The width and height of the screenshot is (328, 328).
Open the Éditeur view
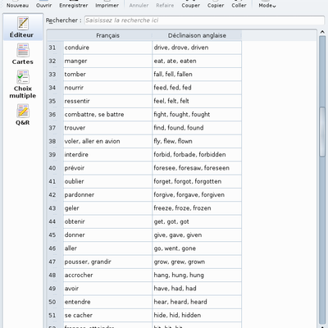pos(23,27)
